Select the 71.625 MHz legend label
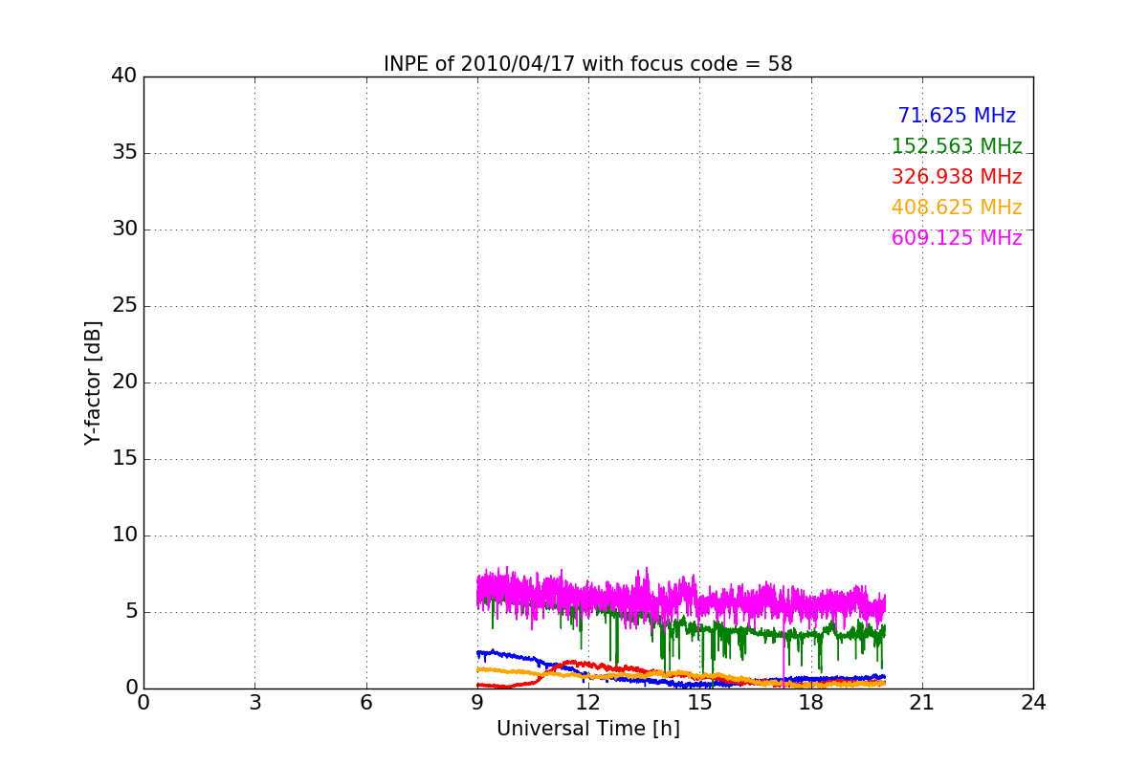Screen dimensions: 1148x765 957,116
